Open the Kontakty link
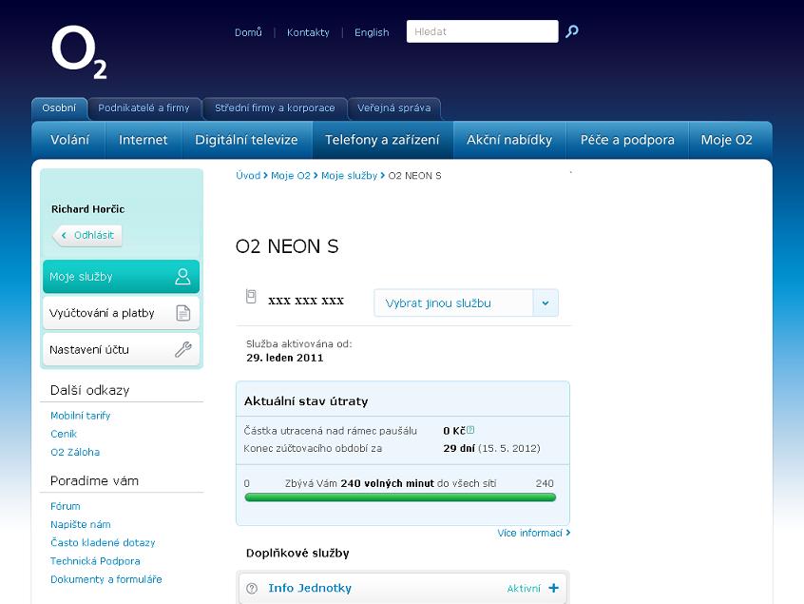This screenshot has height=604, width=804. pos(308,32)
